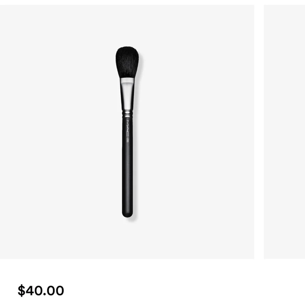Click the dollar sign in the price
The width and height of the screenshot is (305, 305).
coord(21,291)
